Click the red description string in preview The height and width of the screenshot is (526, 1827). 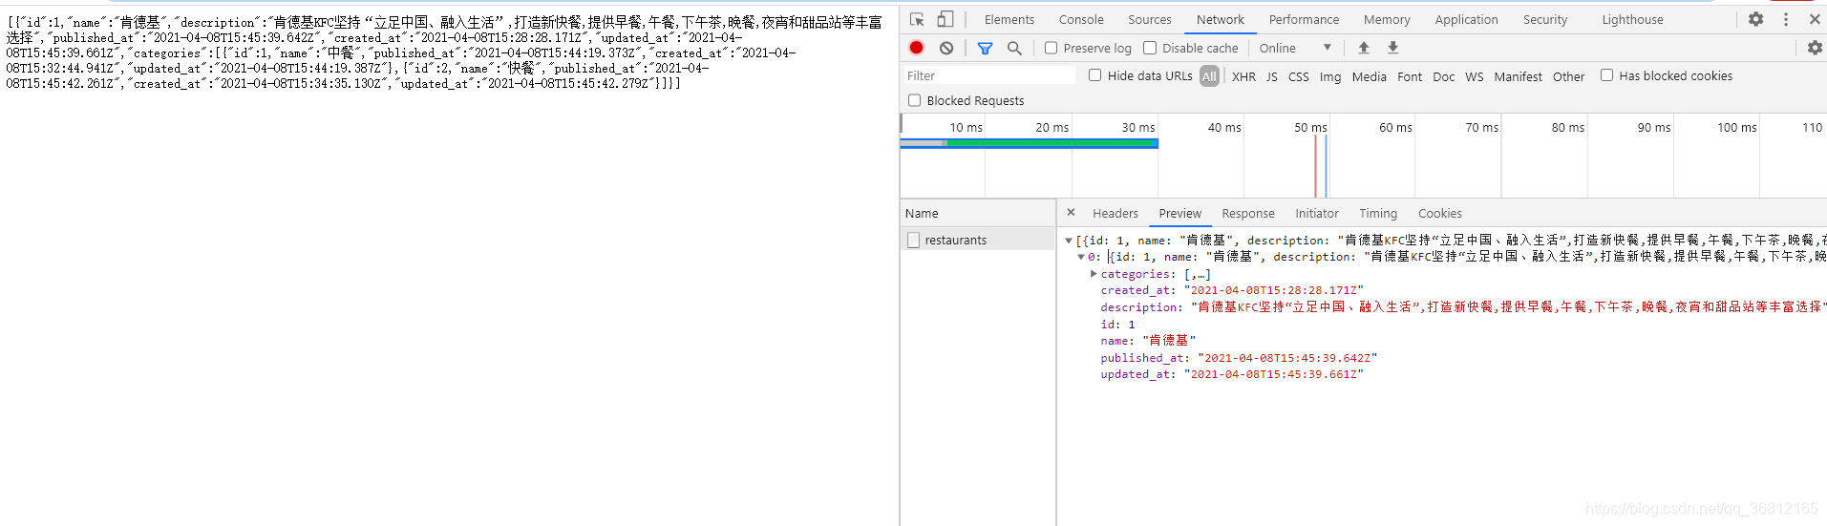coord(1508,307)
